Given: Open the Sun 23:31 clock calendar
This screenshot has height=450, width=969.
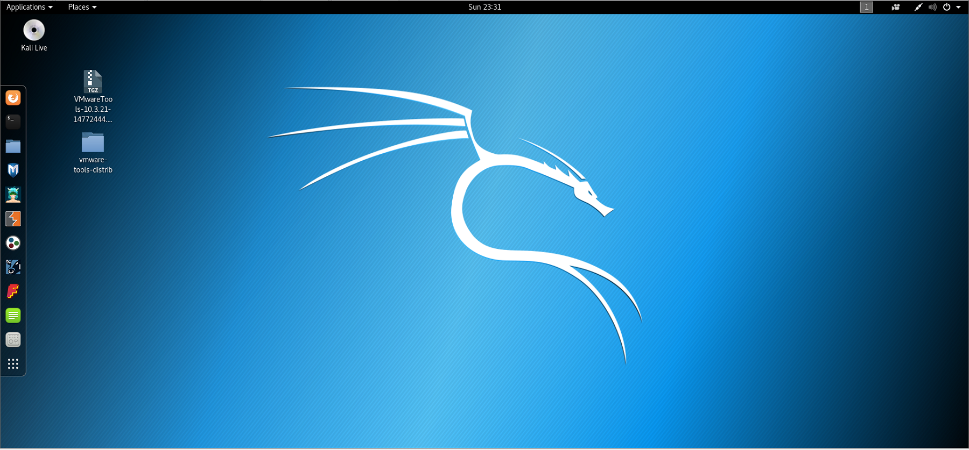Looking at the screenshot, I should coord(484,7).
